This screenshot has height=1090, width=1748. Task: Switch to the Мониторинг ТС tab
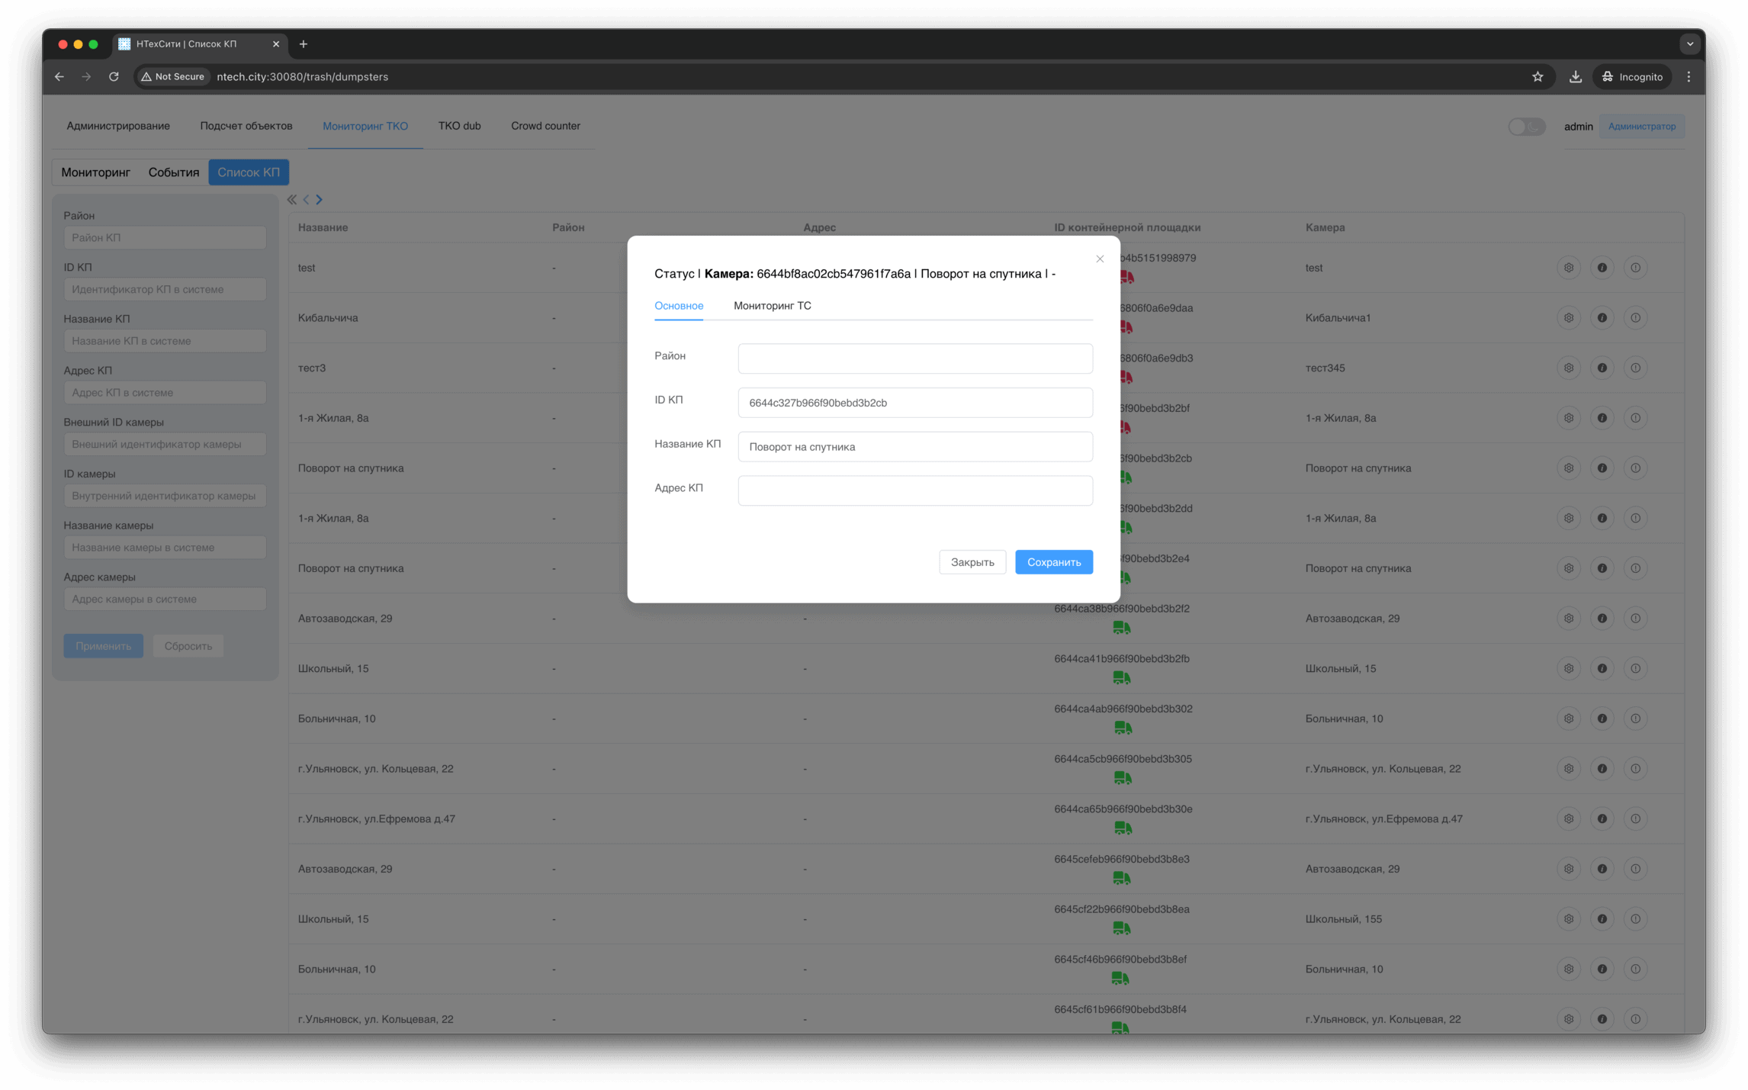(772, 306)
